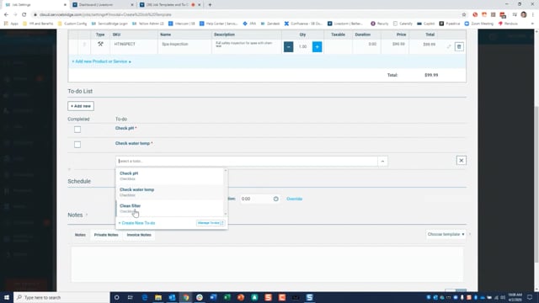The width and height of the screenshot is (539, 303).
Task: Click the minus quantity button for HTINSPECT
Action: pos(288,47)
